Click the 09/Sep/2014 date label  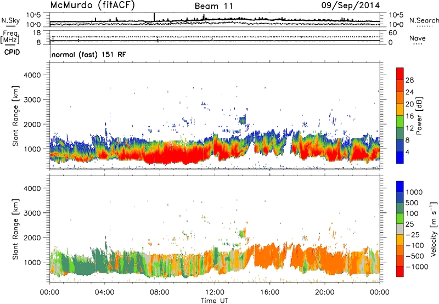tap(351, 5)
